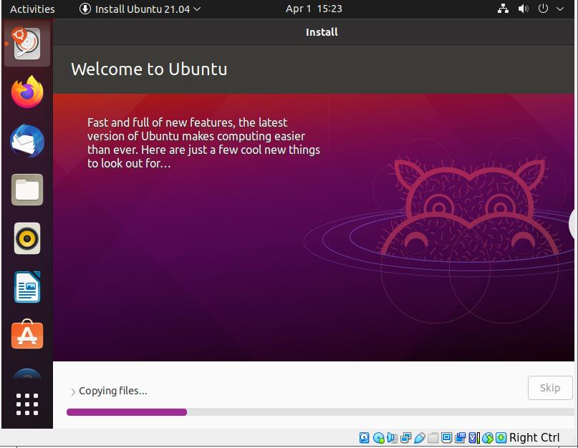Click the volume speaker icon in top bar

[x=523, y=9]
